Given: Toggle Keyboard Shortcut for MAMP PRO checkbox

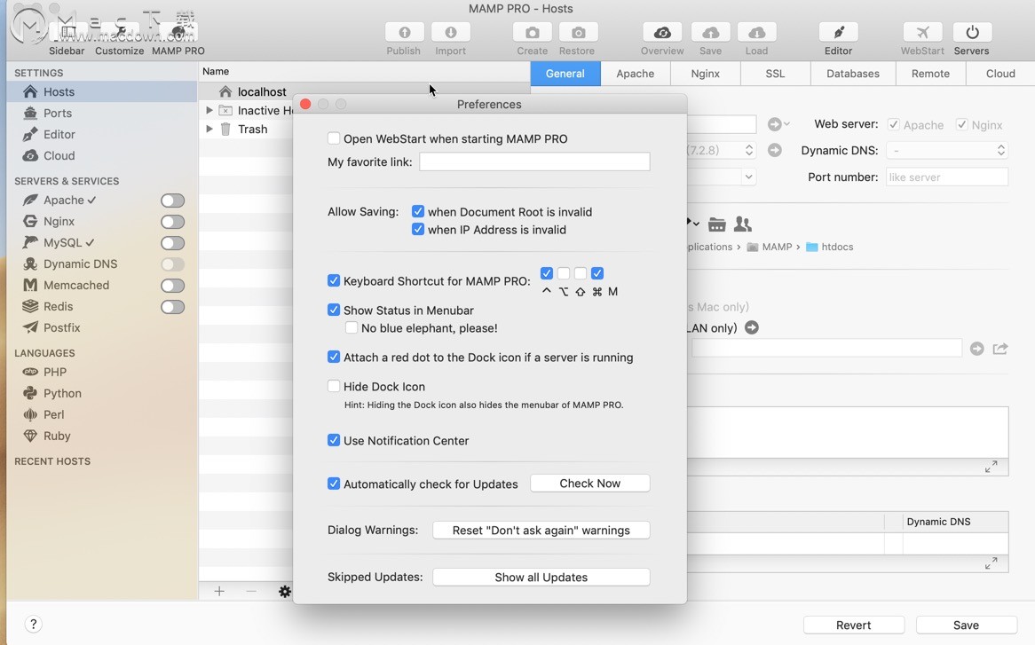Looking at the screenshot, I should pyautogui.click(x=334, y=280).
